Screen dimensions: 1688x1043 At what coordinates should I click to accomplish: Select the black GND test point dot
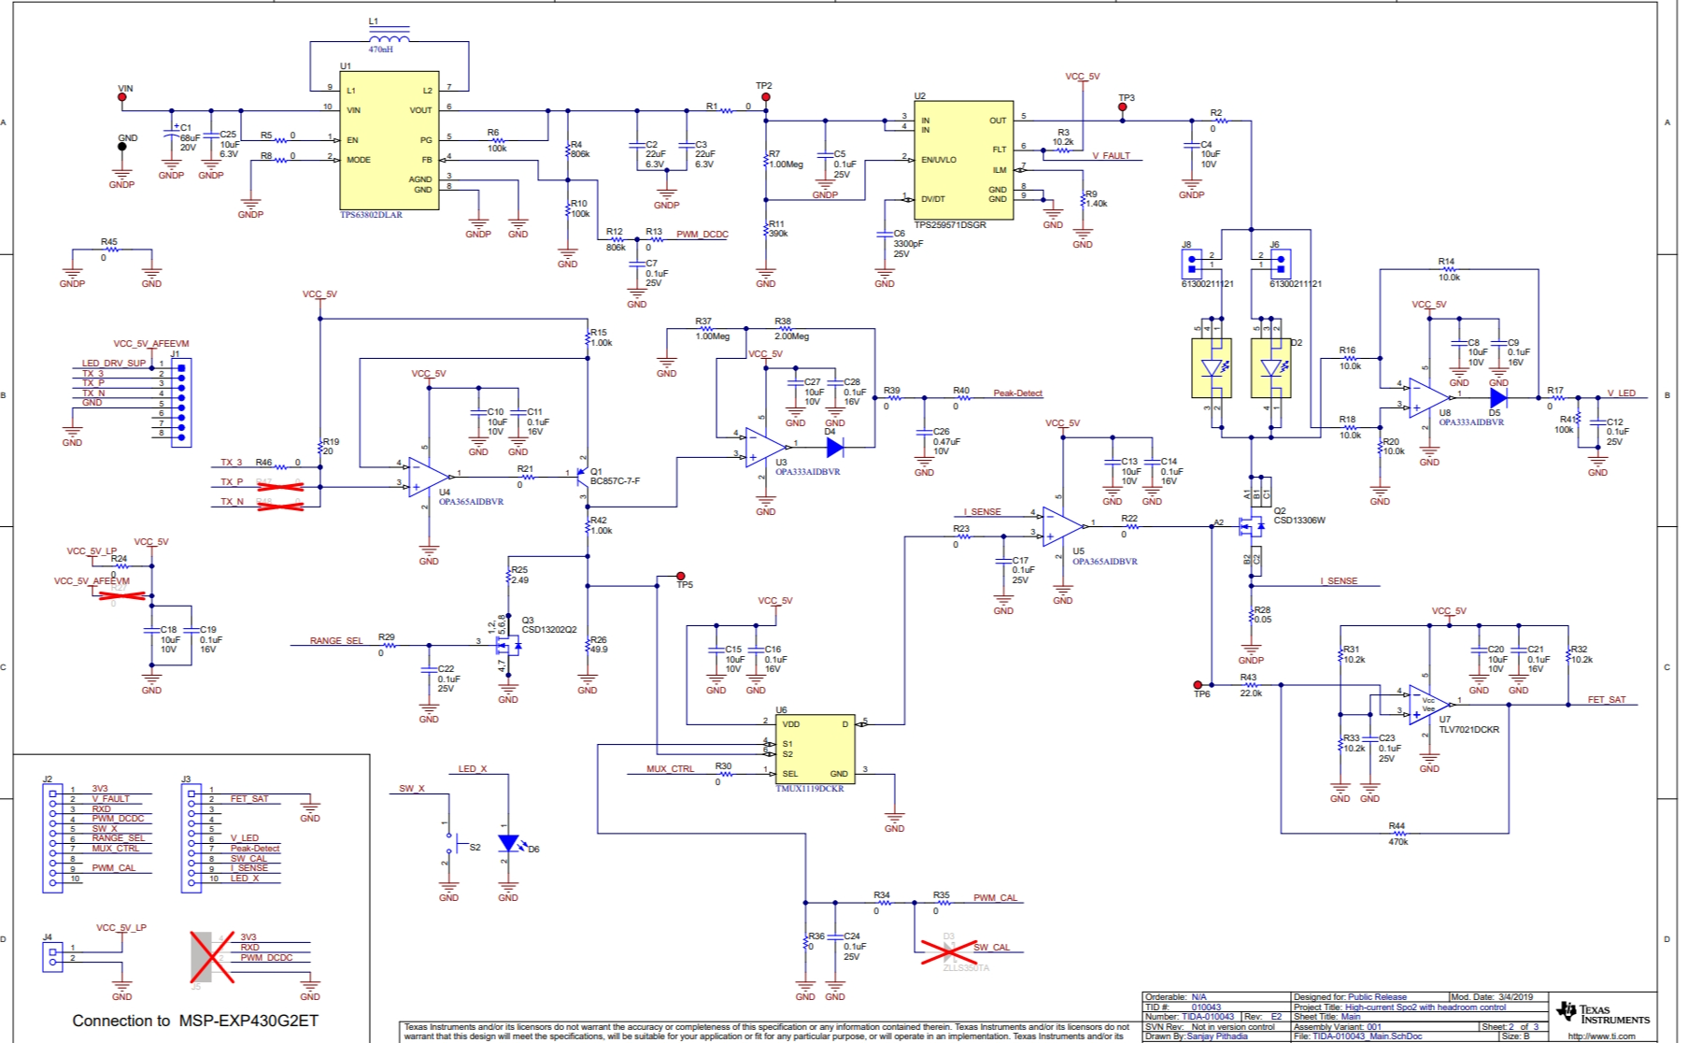pyautogui.click(x=121, y=147)
